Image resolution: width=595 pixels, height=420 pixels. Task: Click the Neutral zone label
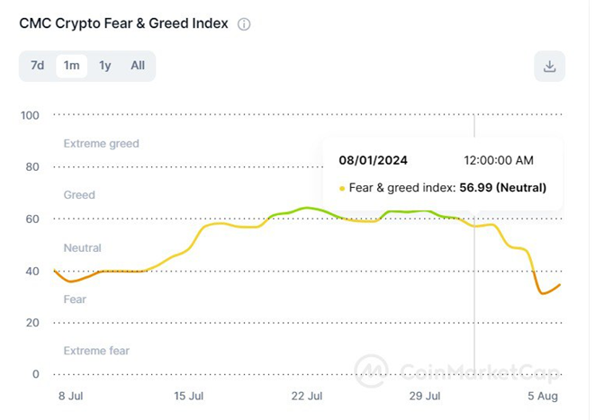click(x=82, y=247)
